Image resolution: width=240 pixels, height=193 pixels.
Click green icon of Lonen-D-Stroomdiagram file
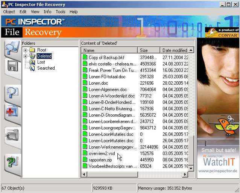pos(85,115)
